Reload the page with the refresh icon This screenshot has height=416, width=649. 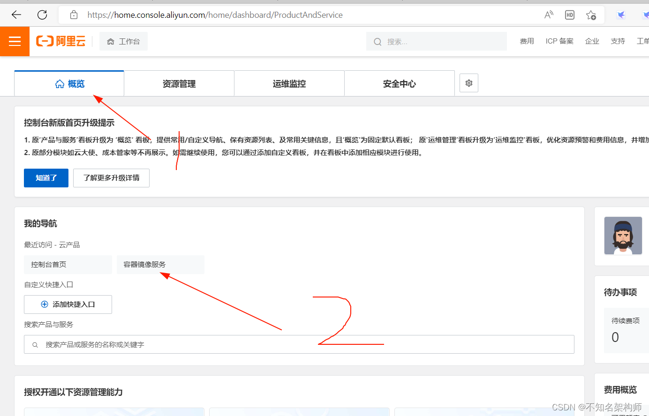tap(42, 15)
